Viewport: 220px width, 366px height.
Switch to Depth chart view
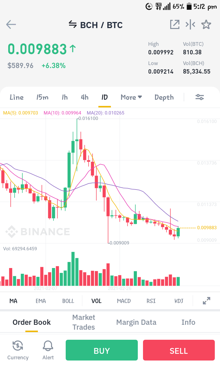(164, 98)
